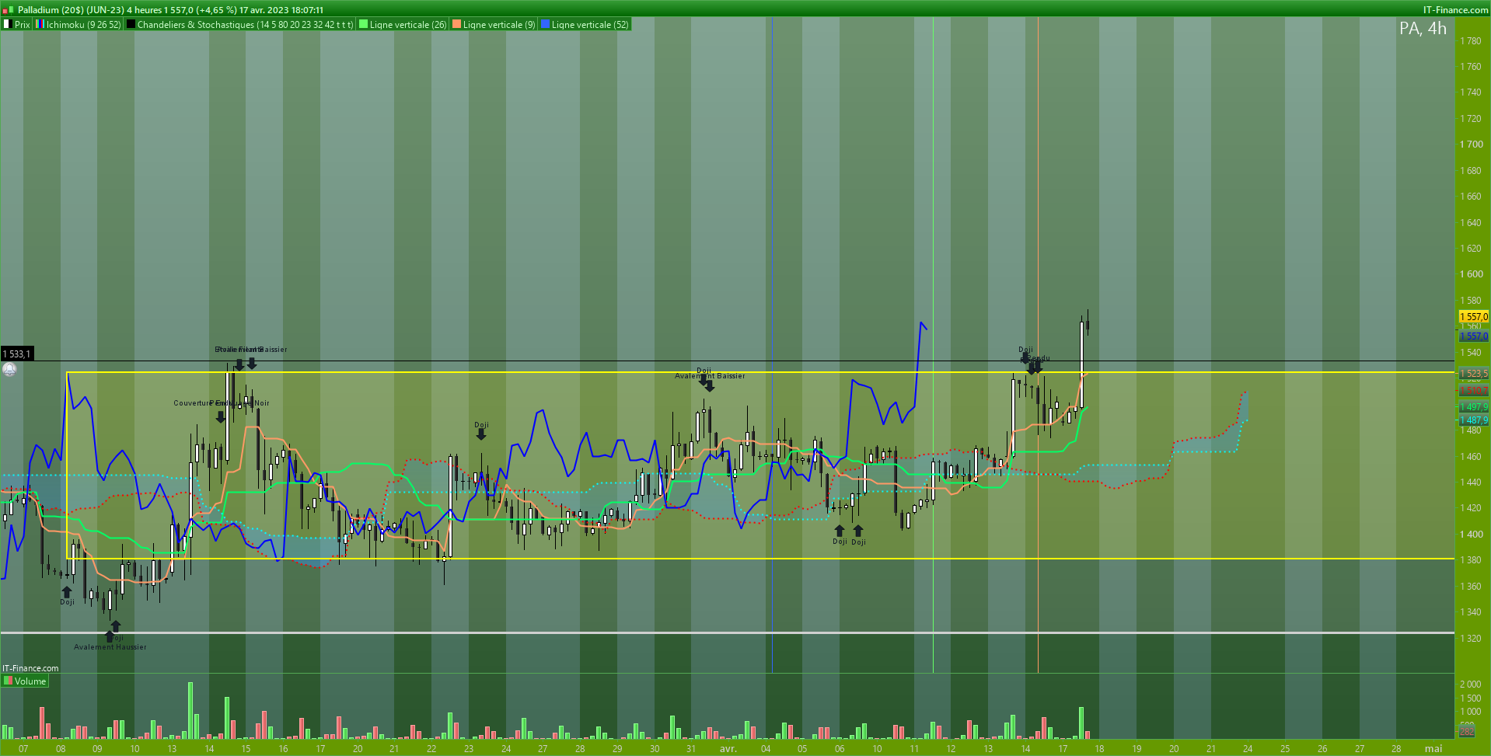Click the Ichimoku multicolor icon
The height and width of the screenshot is (756, 1491).
[40, 25]
